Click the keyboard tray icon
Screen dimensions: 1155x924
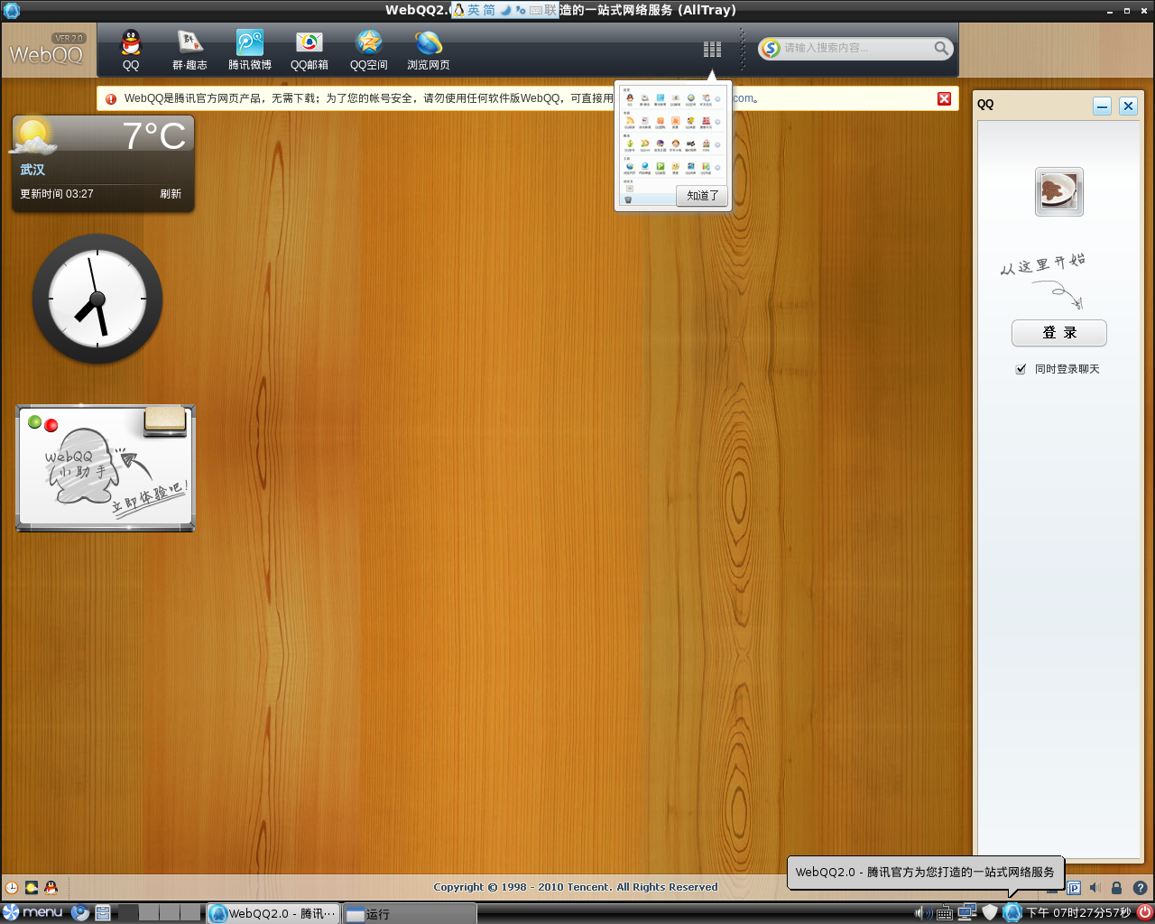[945, 913]
